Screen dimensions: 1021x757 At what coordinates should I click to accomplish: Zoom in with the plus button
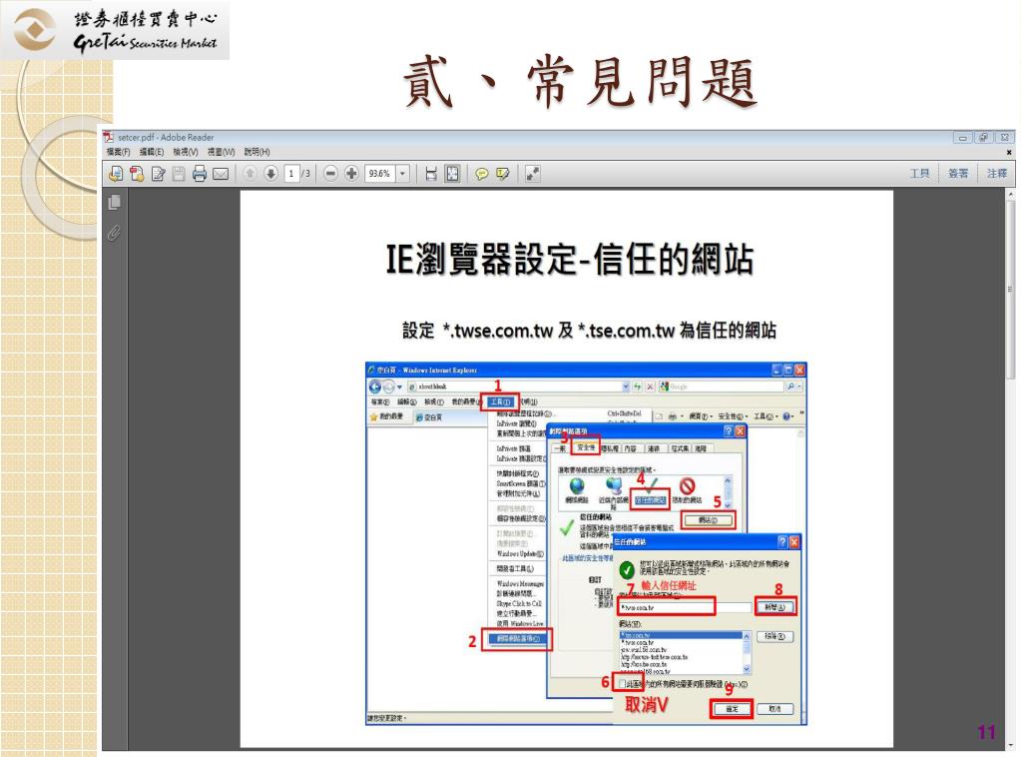[x=351, y=174]
